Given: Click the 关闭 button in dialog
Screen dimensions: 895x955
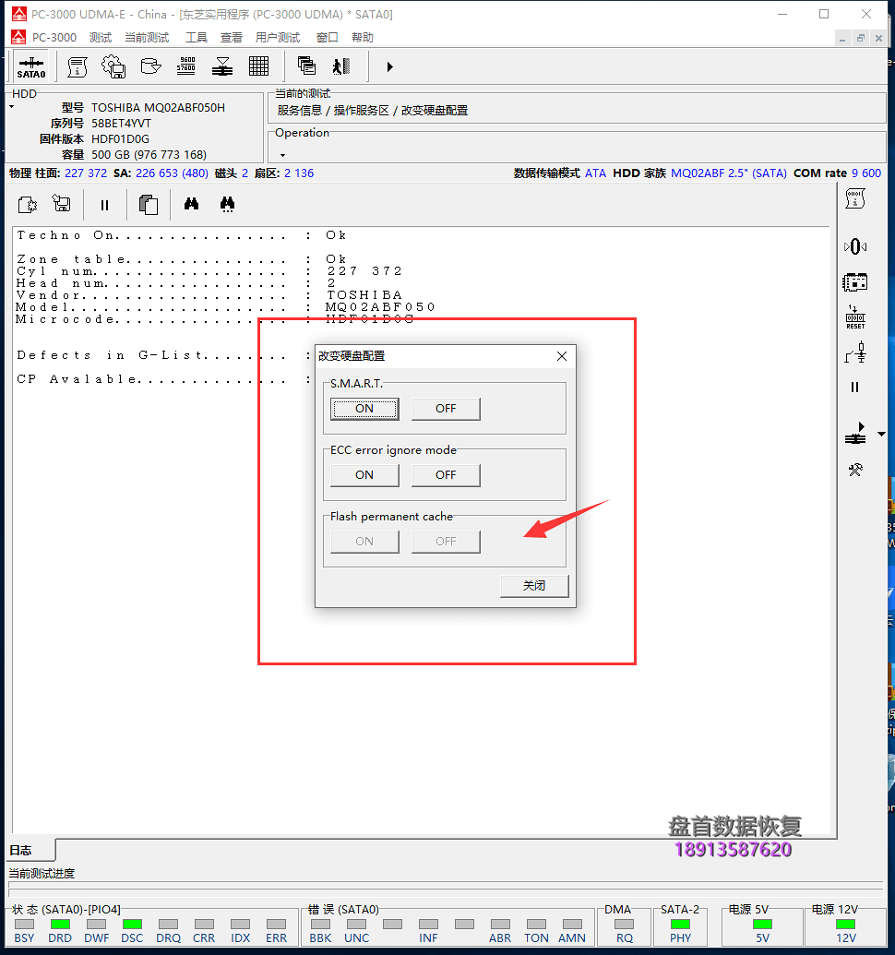Looking at the screenshot, I should click(x=534, y=586).
